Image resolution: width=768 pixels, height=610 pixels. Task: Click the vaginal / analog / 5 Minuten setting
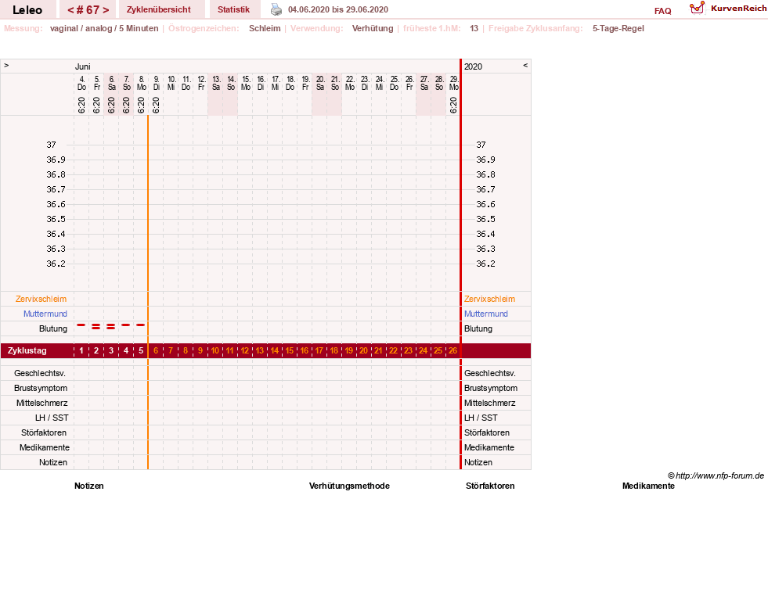coord(104,28)
